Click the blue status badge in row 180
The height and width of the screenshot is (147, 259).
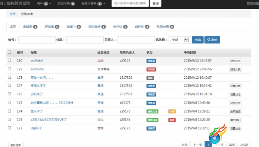point(151,61)
